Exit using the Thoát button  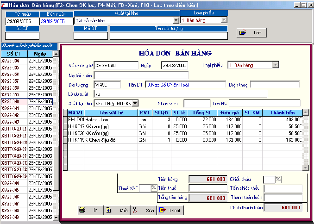click(x=170, y=211)
